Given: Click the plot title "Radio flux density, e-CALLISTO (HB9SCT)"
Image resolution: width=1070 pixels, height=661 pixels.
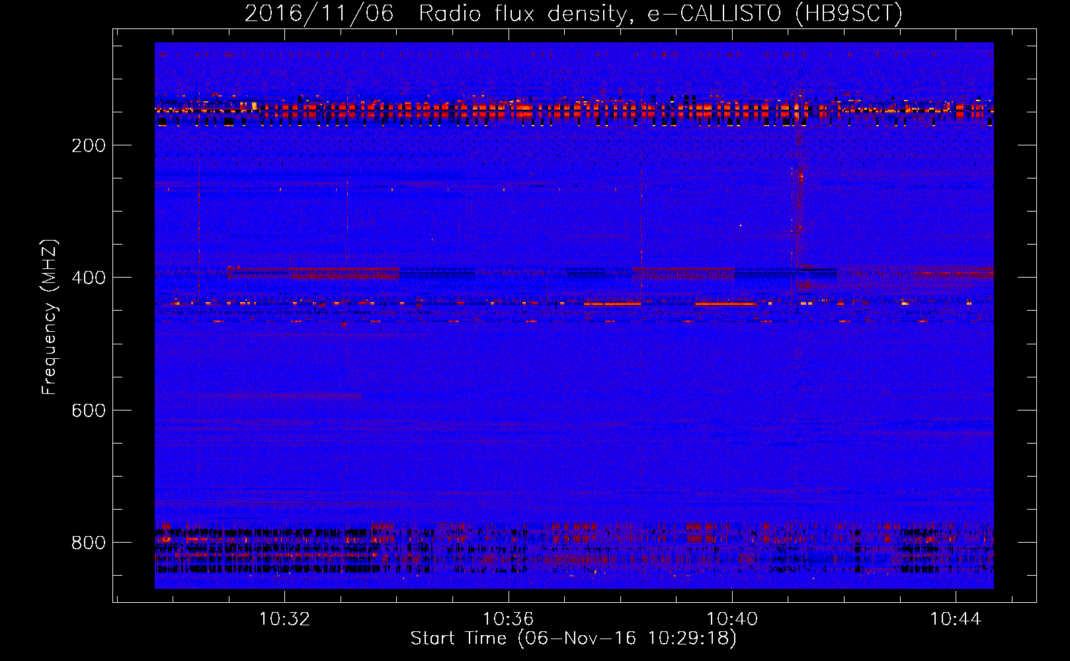Looking at the screenshot, I should 660,14.
